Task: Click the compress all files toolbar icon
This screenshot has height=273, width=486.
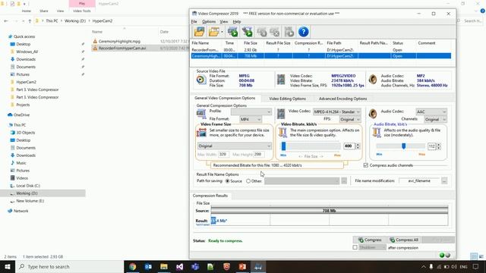Action: point(247,32)
